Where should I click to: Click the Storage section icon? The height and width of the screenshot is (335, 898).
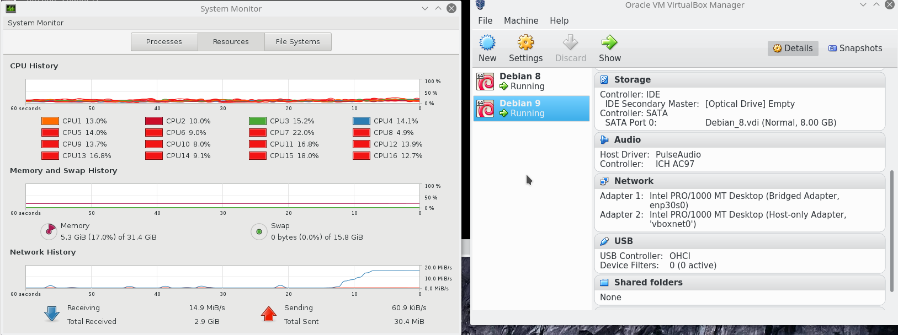click(604, 80)
